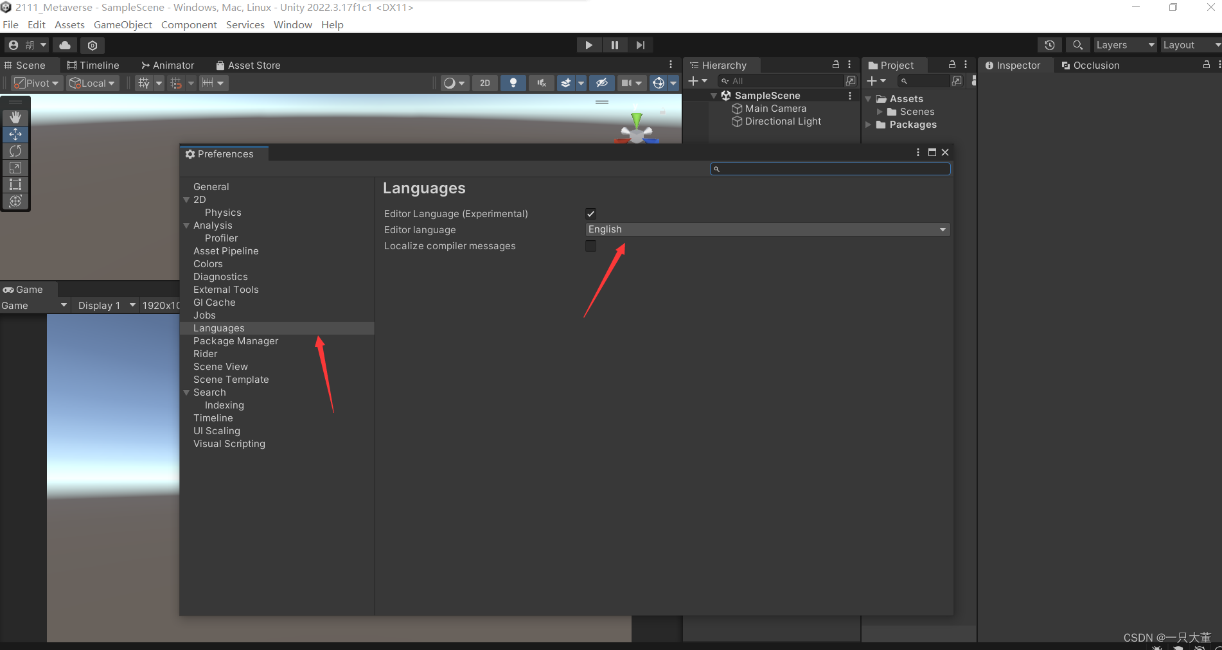
Task: Open the Layers dropdown
Action: point(1125,45)
